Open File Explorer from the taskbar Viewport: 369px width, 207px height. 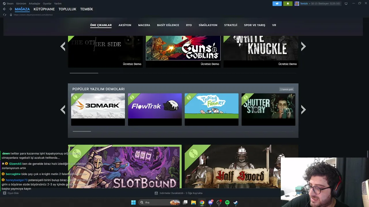tap(193, 202)
